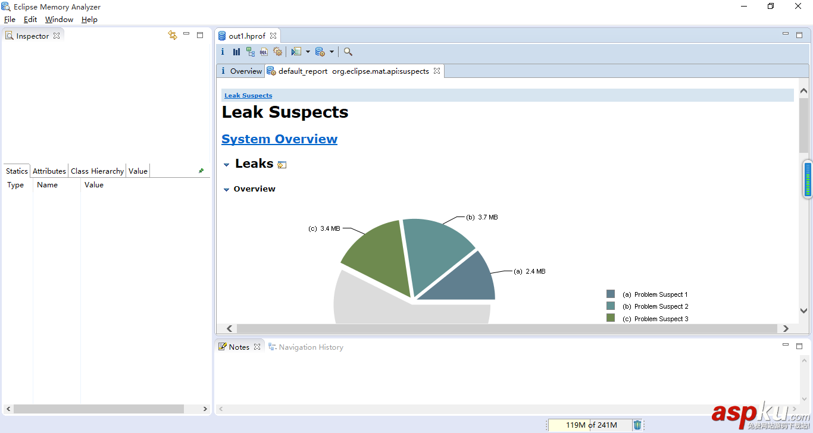Switch to the Navigation History tab
Viewport: 813px width, 433px height.
point(306,347)
